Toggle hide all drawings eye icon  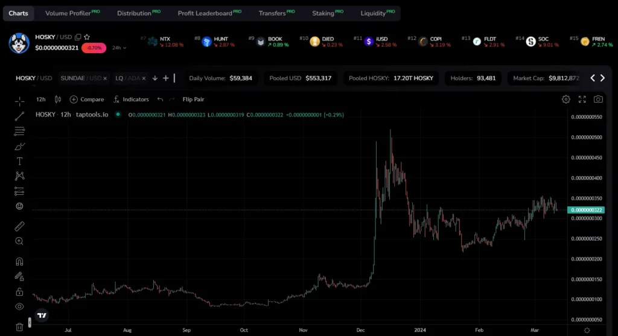(19, 306)
